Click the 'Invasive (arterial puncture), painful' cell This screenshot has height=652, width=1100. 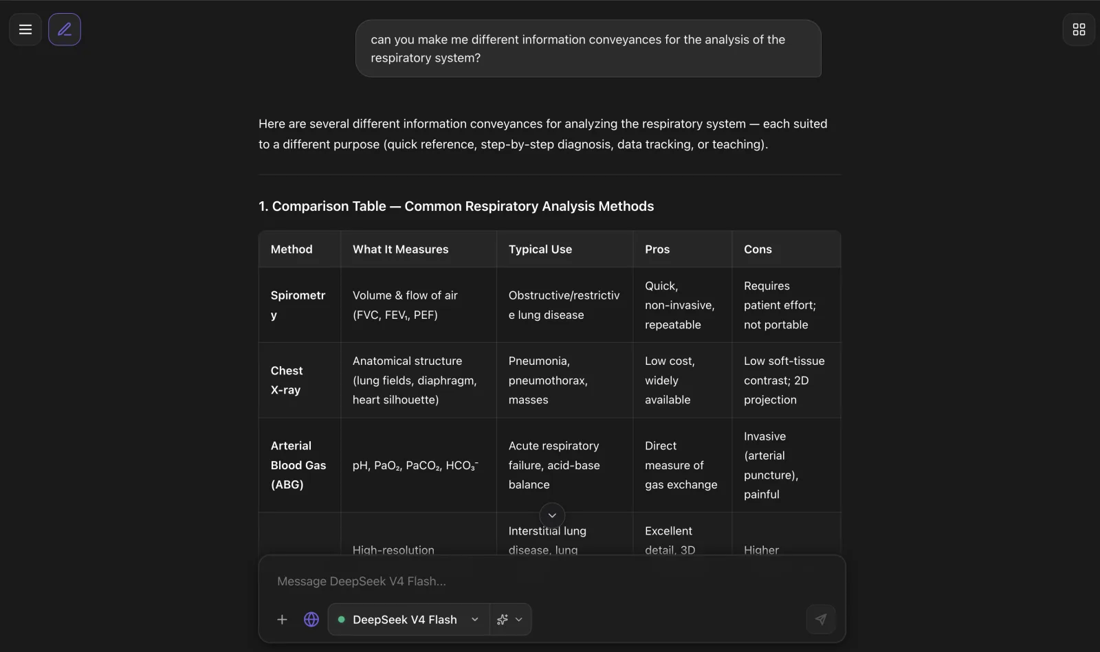click(x=786, y=465)
